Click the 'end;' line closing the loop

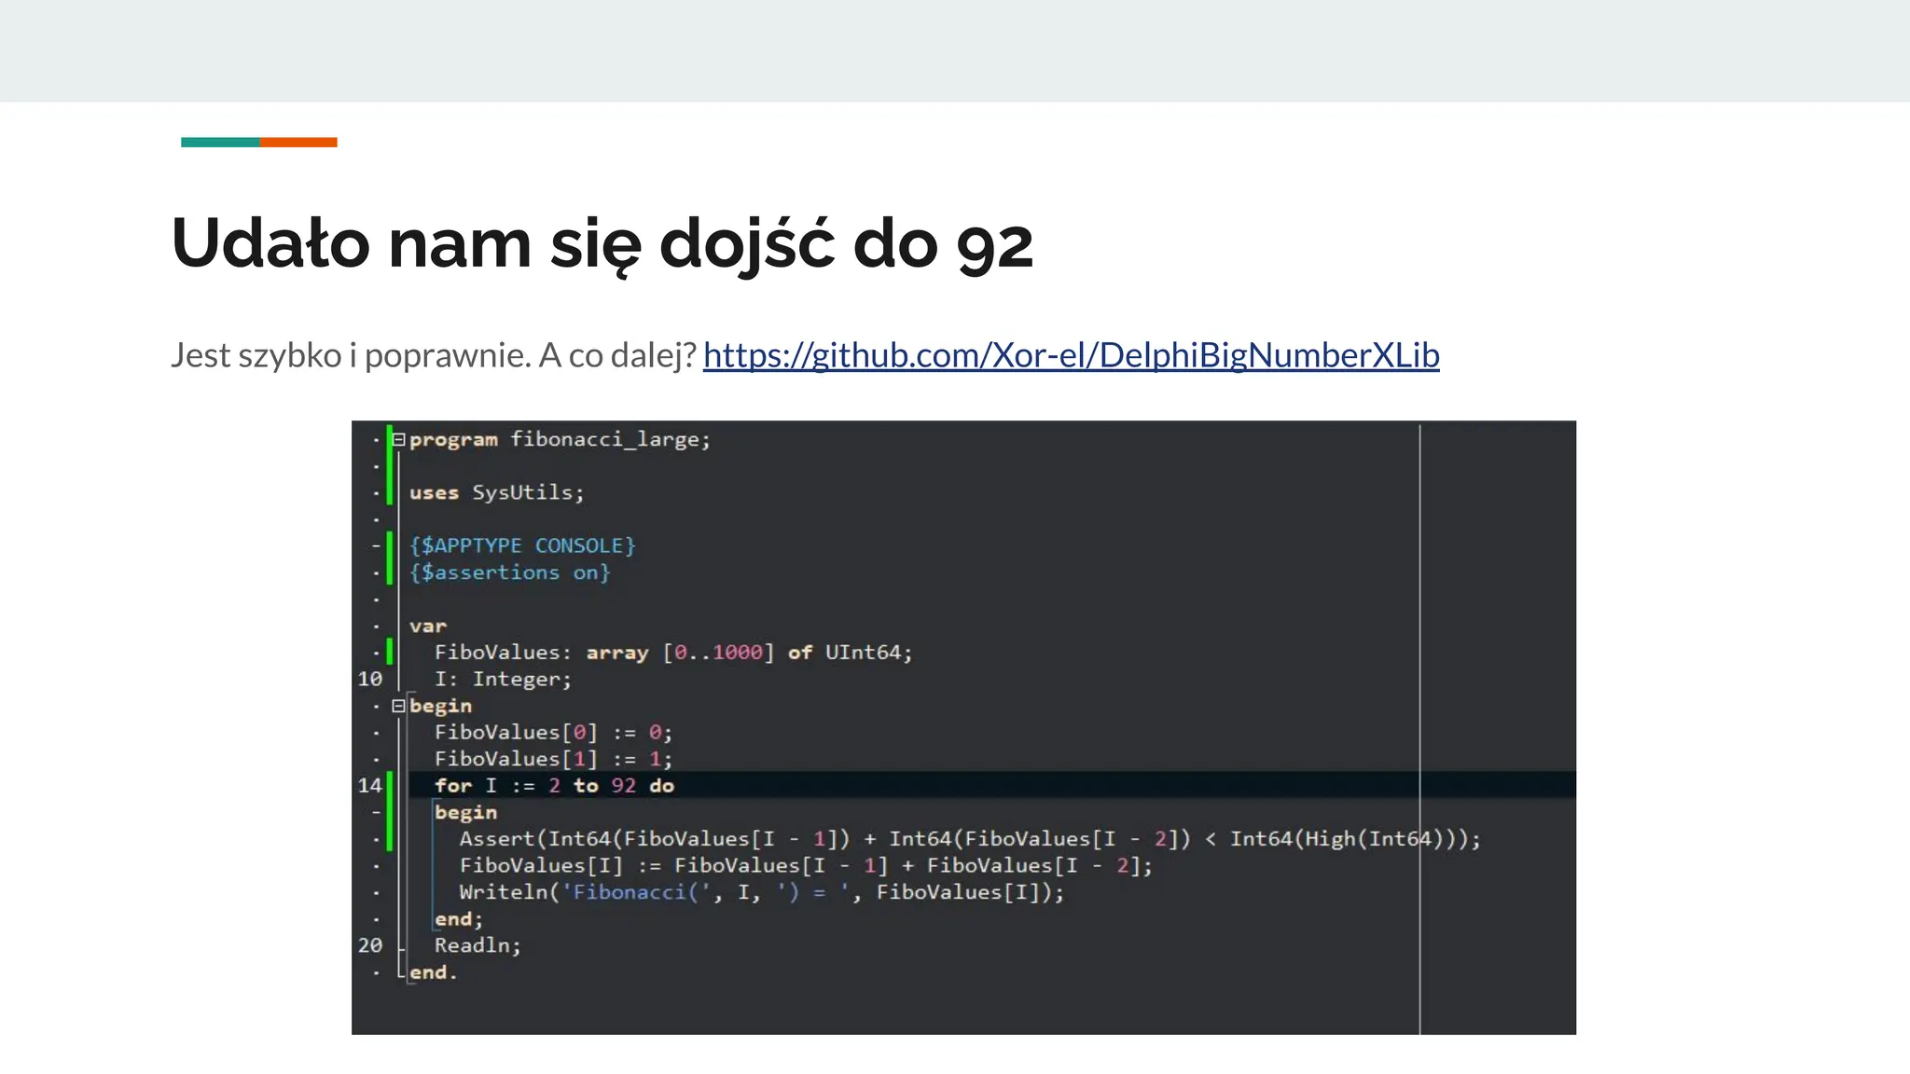click(x=459, y=919)
